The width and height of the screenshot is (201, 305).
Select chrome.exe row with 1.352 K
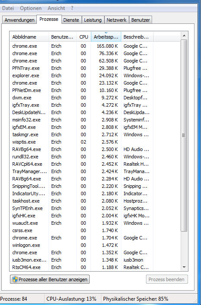coord(95,253)
